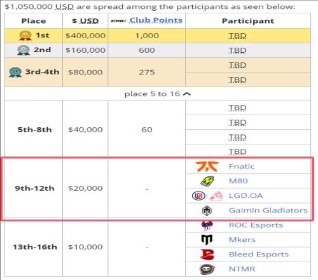This screenshot has height=280, width=318.
Task: Click the gold 1st place medal icon
Action: [x=25, y=36]
